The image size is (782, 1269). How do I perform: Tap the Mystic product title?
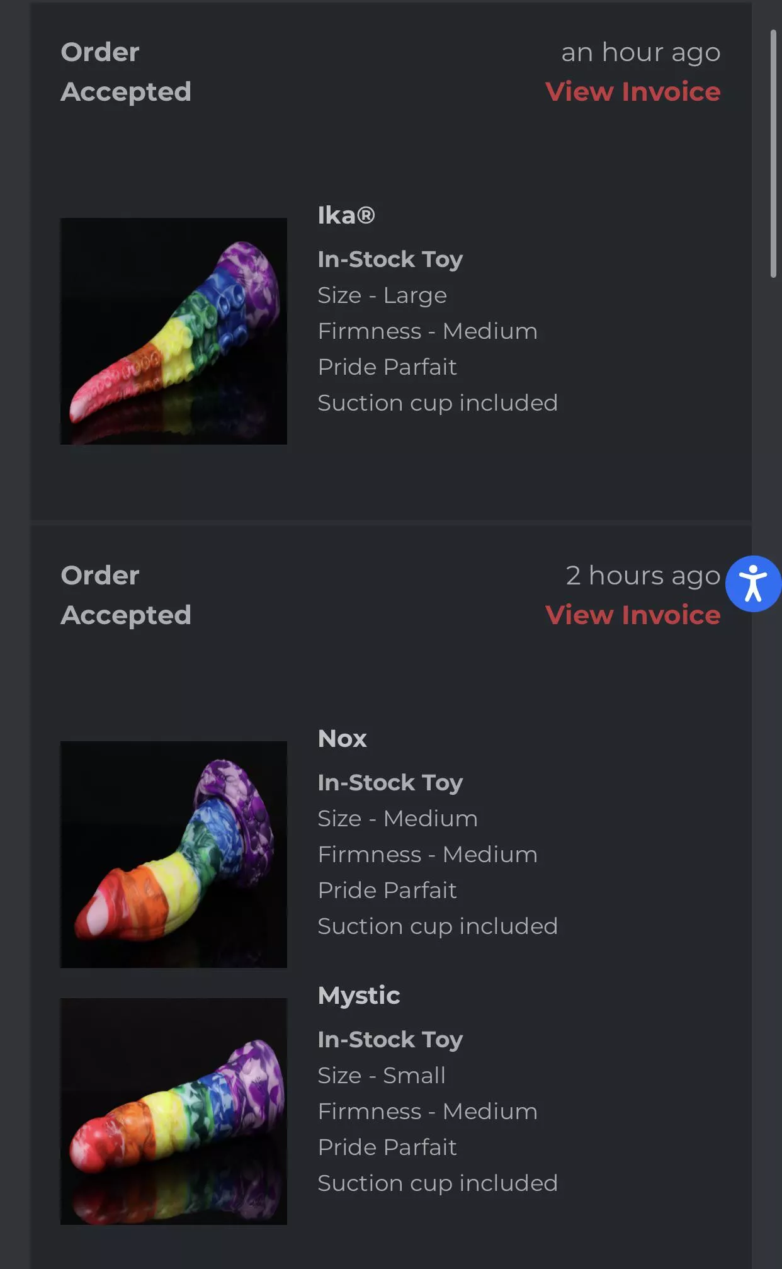(x=359, y=996)
